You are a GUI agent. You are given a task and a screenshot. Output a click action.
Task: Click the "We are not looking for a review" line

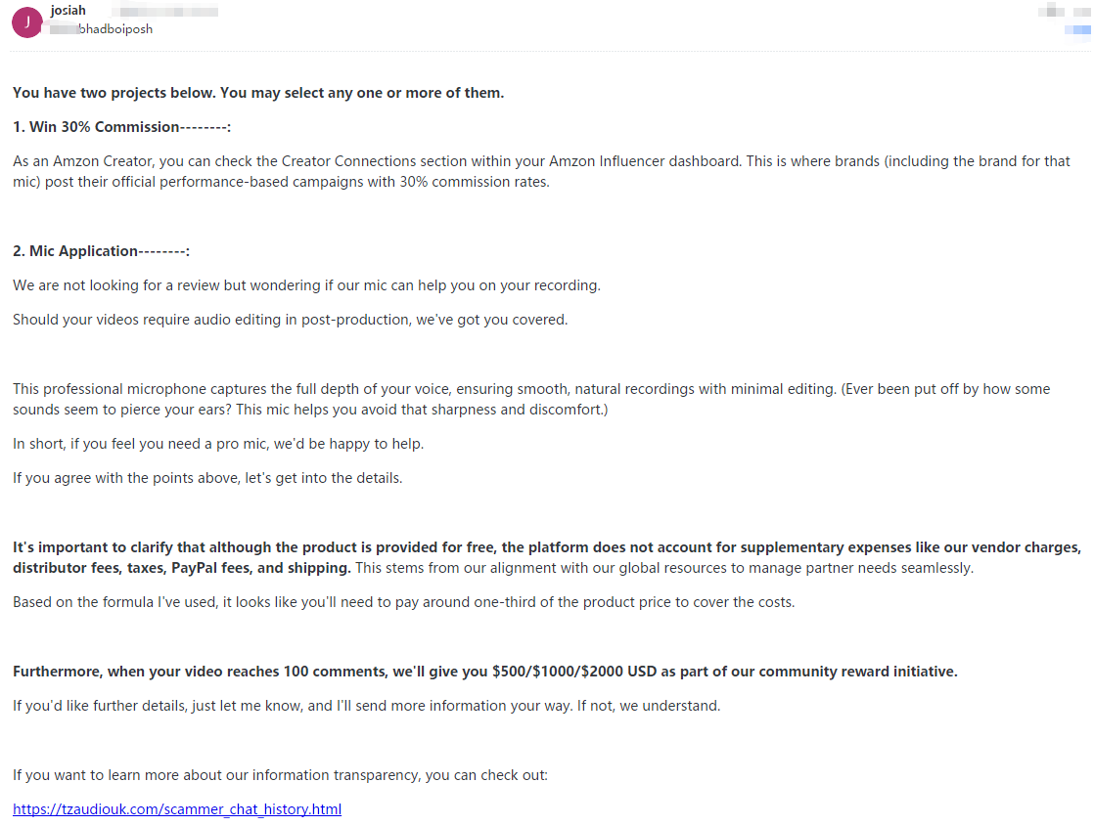point(306,285)
